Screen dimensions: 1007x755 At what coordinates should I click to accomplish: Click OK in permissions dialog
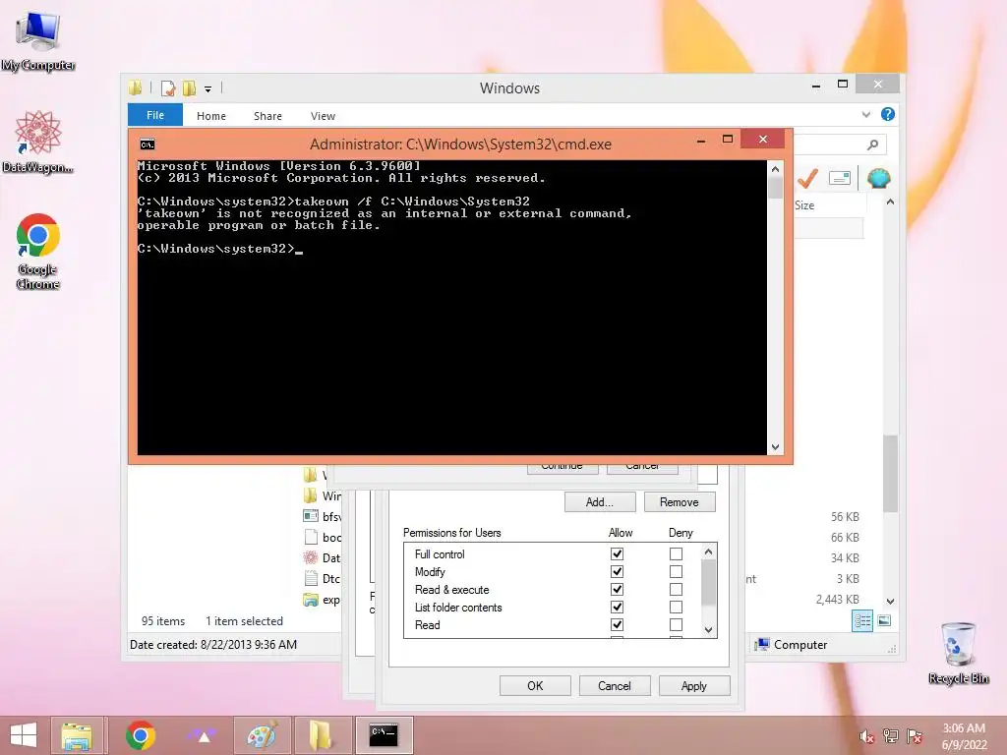pyautogui.click(x=535, y=685)
